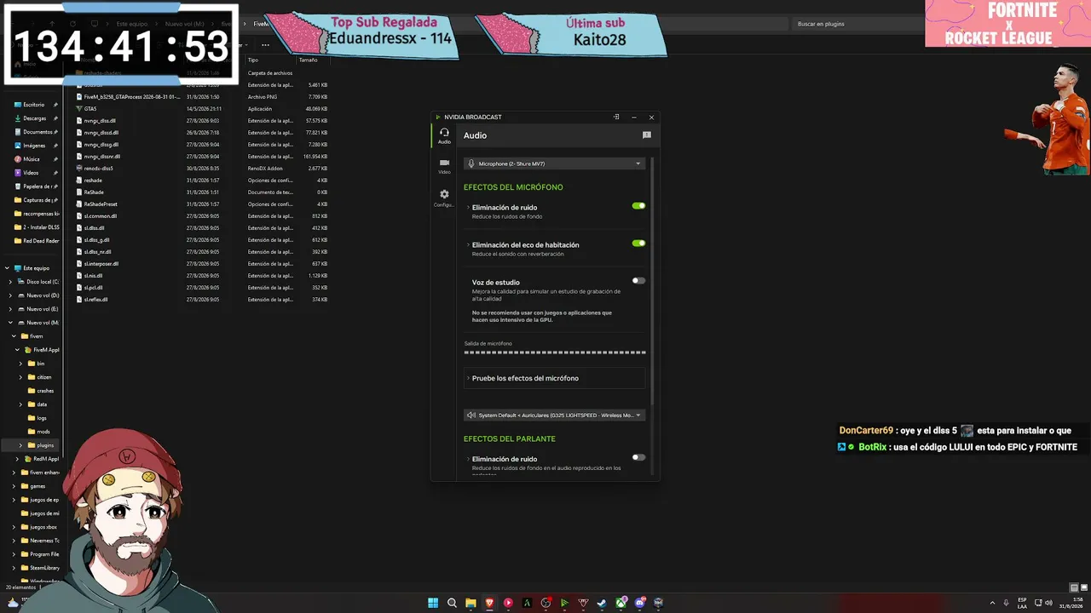This screenshot has width=1091, height=613.
Task: Open the Audio tab in NVIDIA Broadcast
Action: pyautogui.click(x=444, y=135)
